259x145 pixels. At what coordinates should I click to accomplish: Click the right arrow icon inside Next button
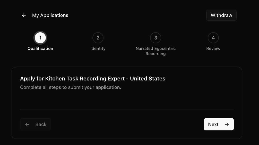point(227,125)
